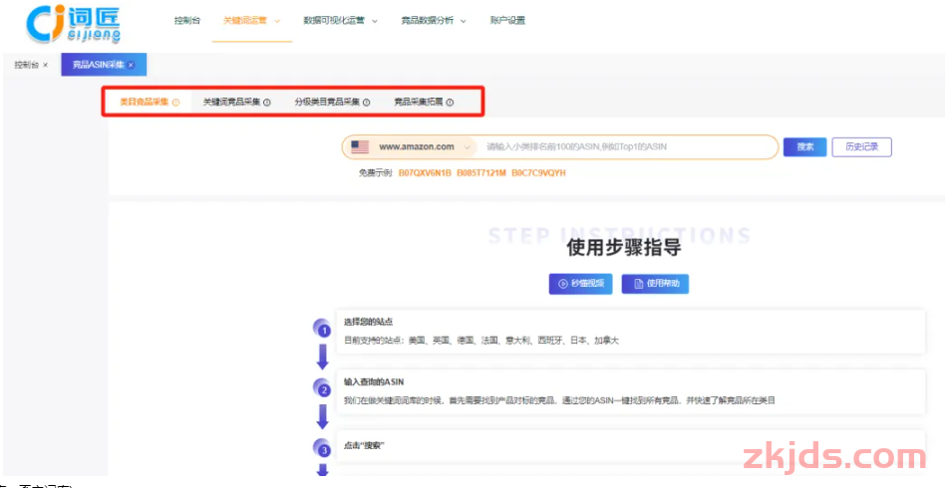945x488 pixels.
Task: Use free example ASIN B085T7121M
Action: (481, 173)
